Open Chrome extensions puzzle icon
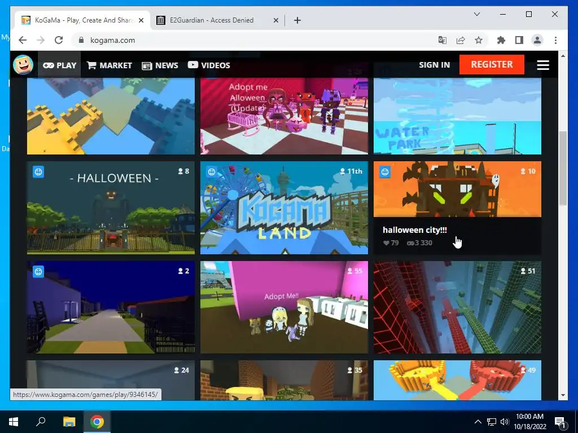578x433 pixels. (x=501, y=40)
